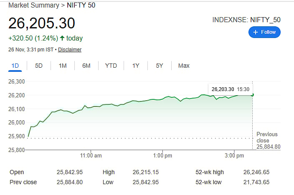
Task: Switch to the 5D chart tab
Action: 39,66
